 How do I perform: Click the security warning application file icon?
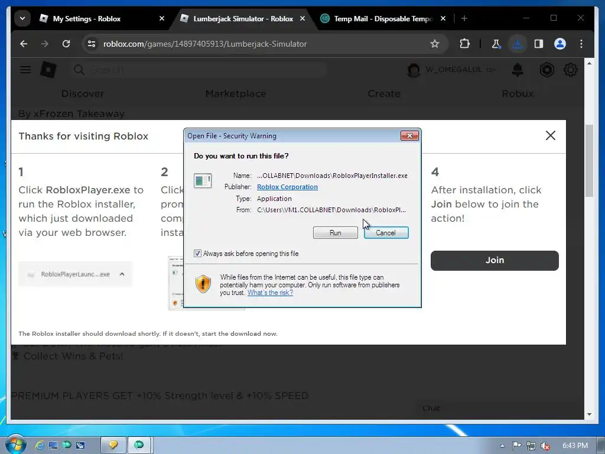[x=203, y=180]
